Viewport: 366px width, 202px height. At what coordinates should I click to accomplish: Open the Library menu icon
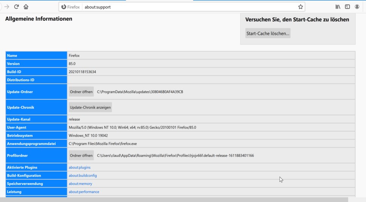coord(338,7)
